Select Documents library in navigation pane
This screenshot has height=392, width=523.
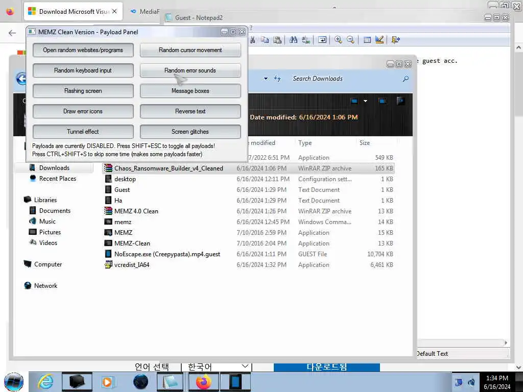pos(55,211)
